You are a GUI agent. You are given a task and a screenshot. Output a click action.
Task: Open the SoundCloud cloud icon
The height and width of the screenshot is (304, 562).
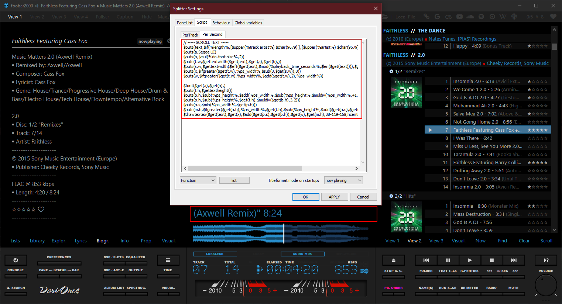[470, 17]
